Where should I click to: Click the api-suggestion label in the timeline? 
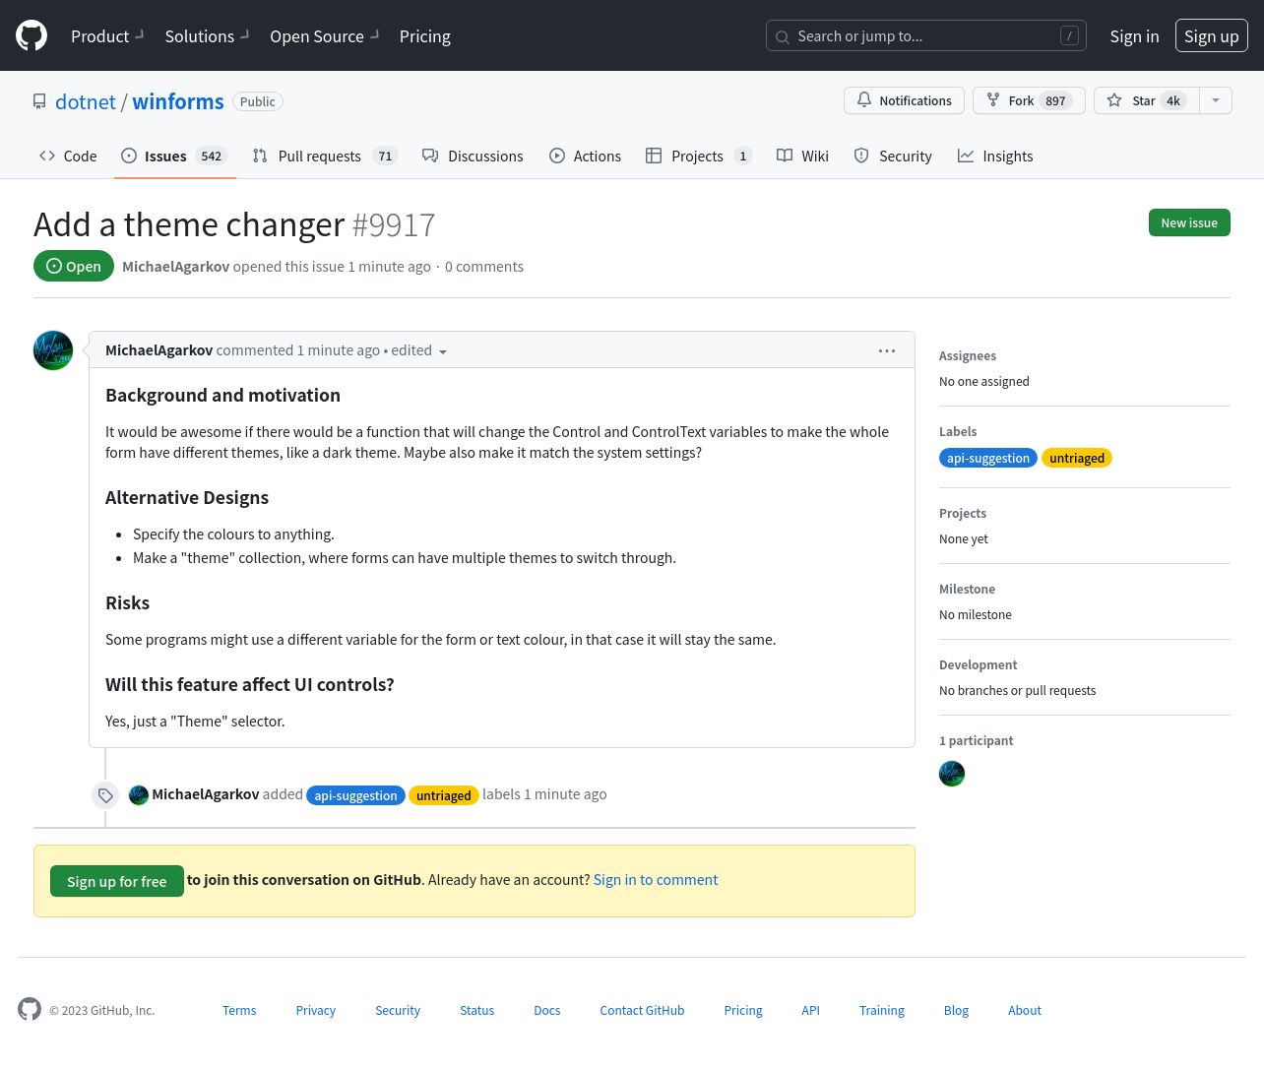[x=355, y=795]
